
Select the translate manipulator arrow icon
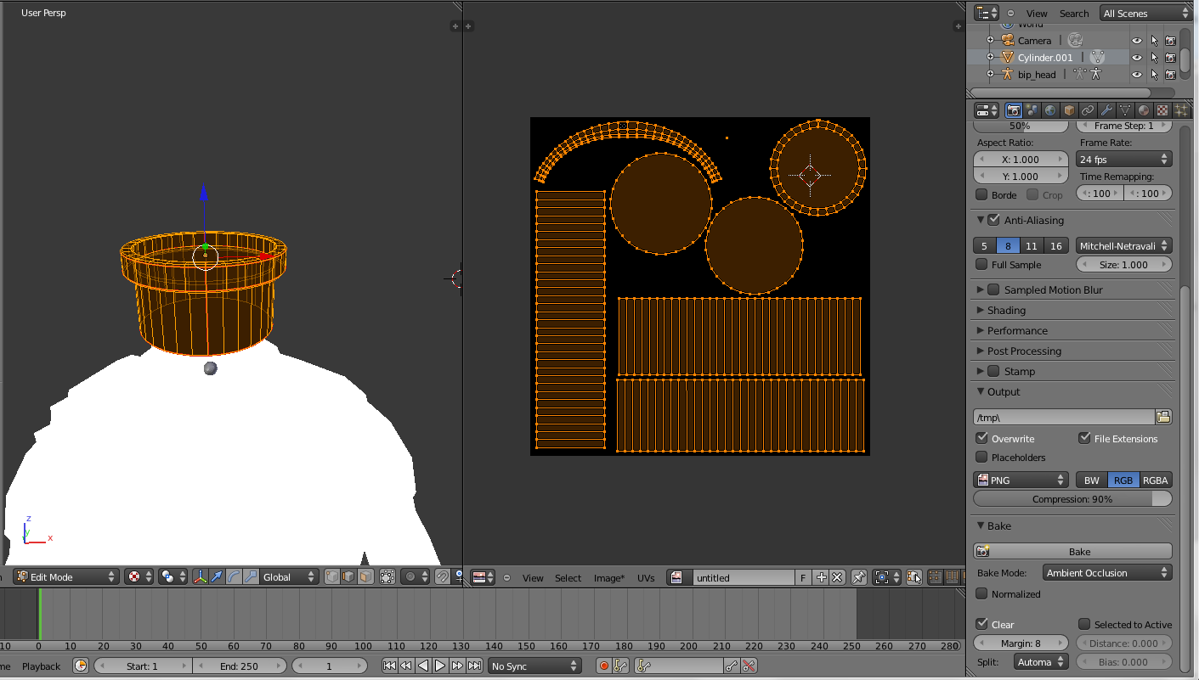pos(218,576)
